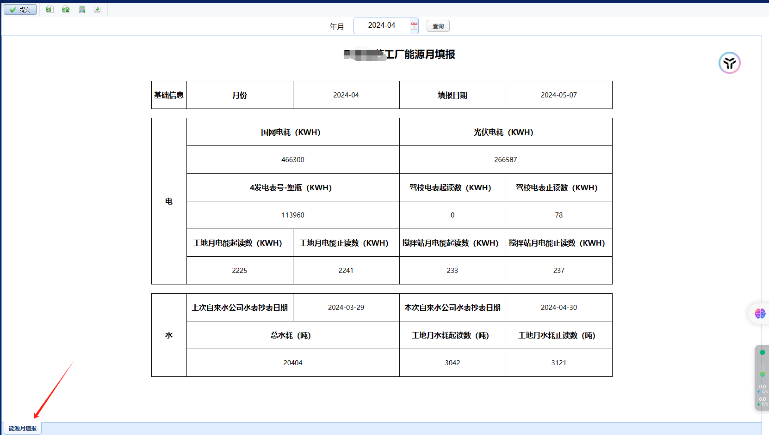Image resolution: width=769 pixels, height=435 pixels.
Task: Click the water start reading 3042
Action: 453,363
